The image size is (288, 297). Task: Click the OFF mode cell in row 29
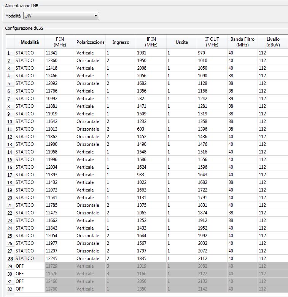click(x=30, y=266)
